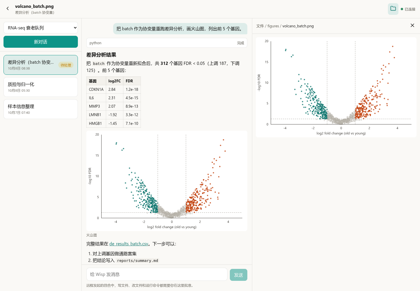420x291 pixels.
Task: Click the LMNB1 gene cell
Action: click(96, 115)
